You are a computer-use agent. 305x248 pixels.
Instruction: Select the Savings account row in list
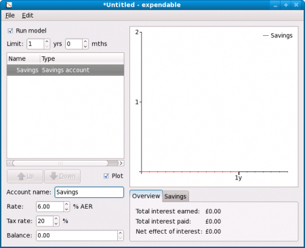click(65, 70)
